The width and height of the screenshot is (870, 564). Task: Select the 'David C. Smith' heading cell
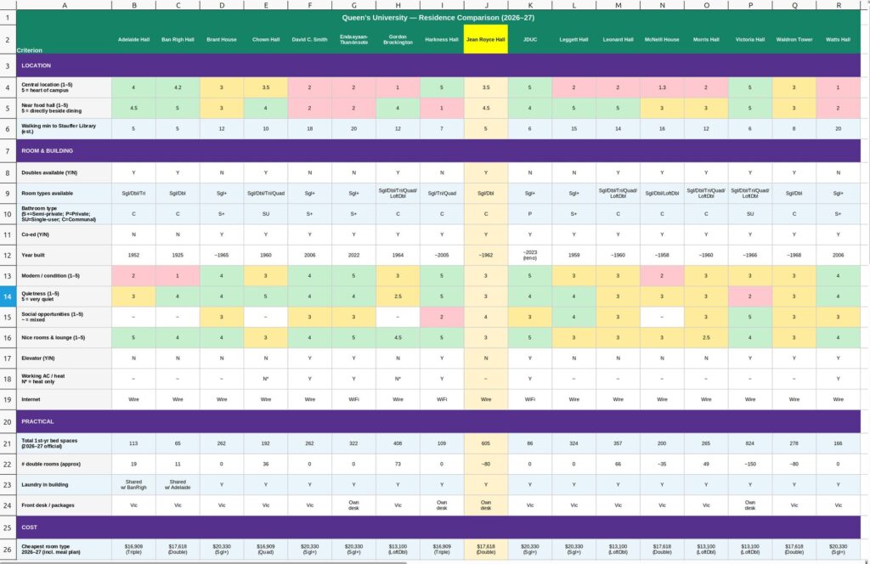[309, 39]
